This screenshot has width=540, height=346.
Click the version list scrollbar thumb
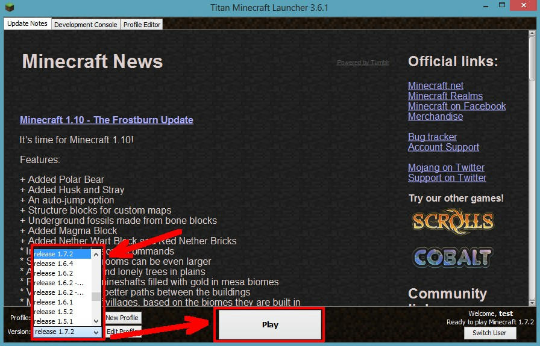click(96, 297)
